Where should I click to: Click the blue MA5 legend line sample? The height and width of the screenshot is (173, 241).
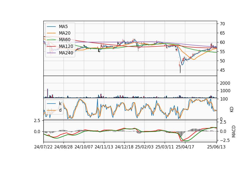point(51,27)
